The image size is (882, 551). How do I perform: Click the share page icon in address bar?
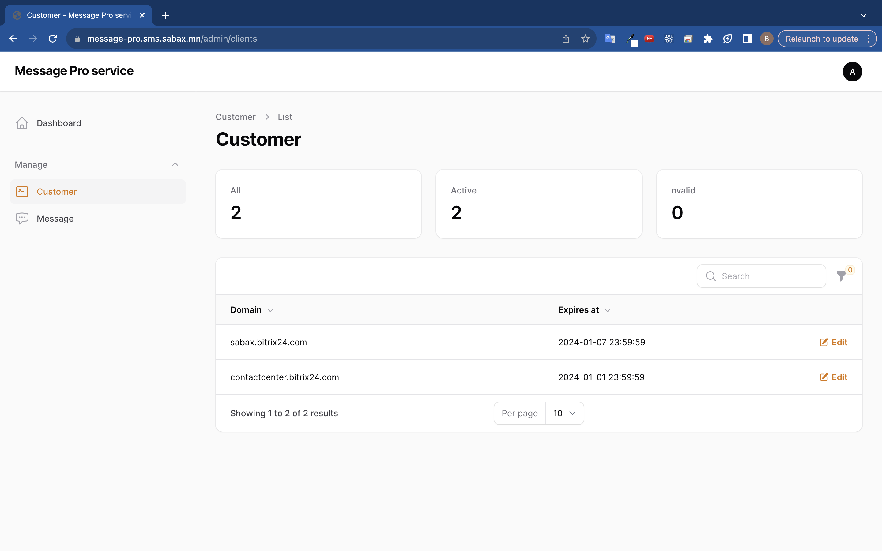tap(566, 39)
